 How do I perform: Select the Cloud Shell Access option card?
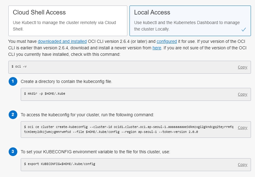(x=67, y=21)
